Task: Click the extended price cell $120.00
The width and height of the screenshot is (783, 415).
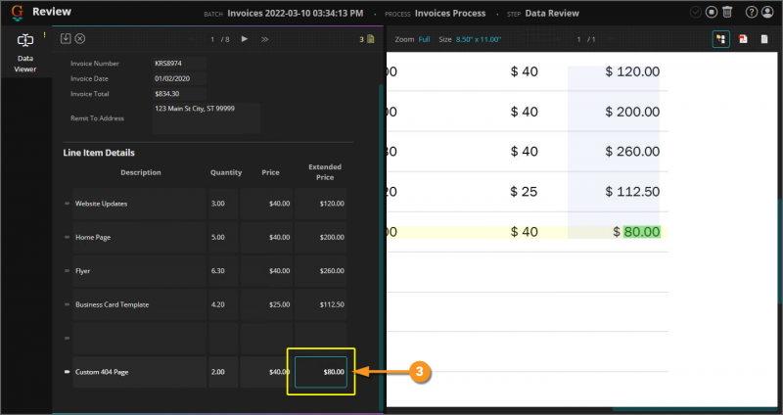Action: point(321,204)
